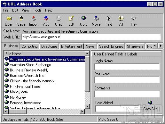Click the Comments field

[127, 94]
